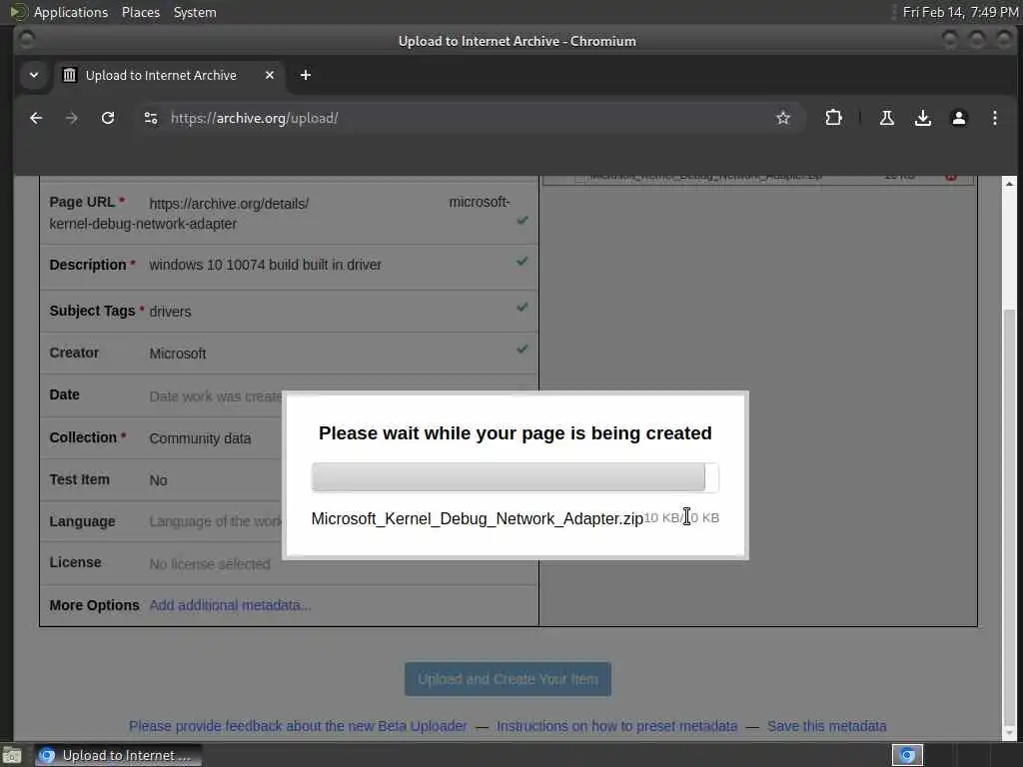Click the Upload and Create Your Item button
The width and height of the screenshot is (1023, 767).
pyautogui.click(x=508, y=679)
